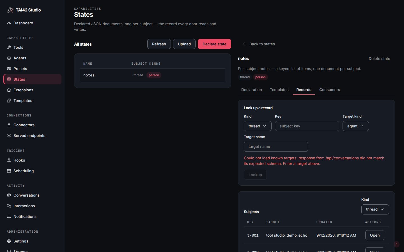Open the Kind dropdown in Look up a record

coord(258,126)
